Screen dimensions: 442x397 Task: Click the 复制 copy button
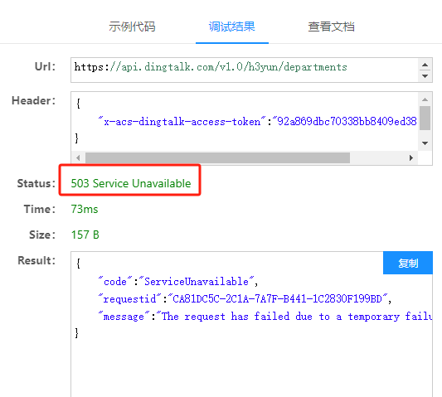[408, 263]
